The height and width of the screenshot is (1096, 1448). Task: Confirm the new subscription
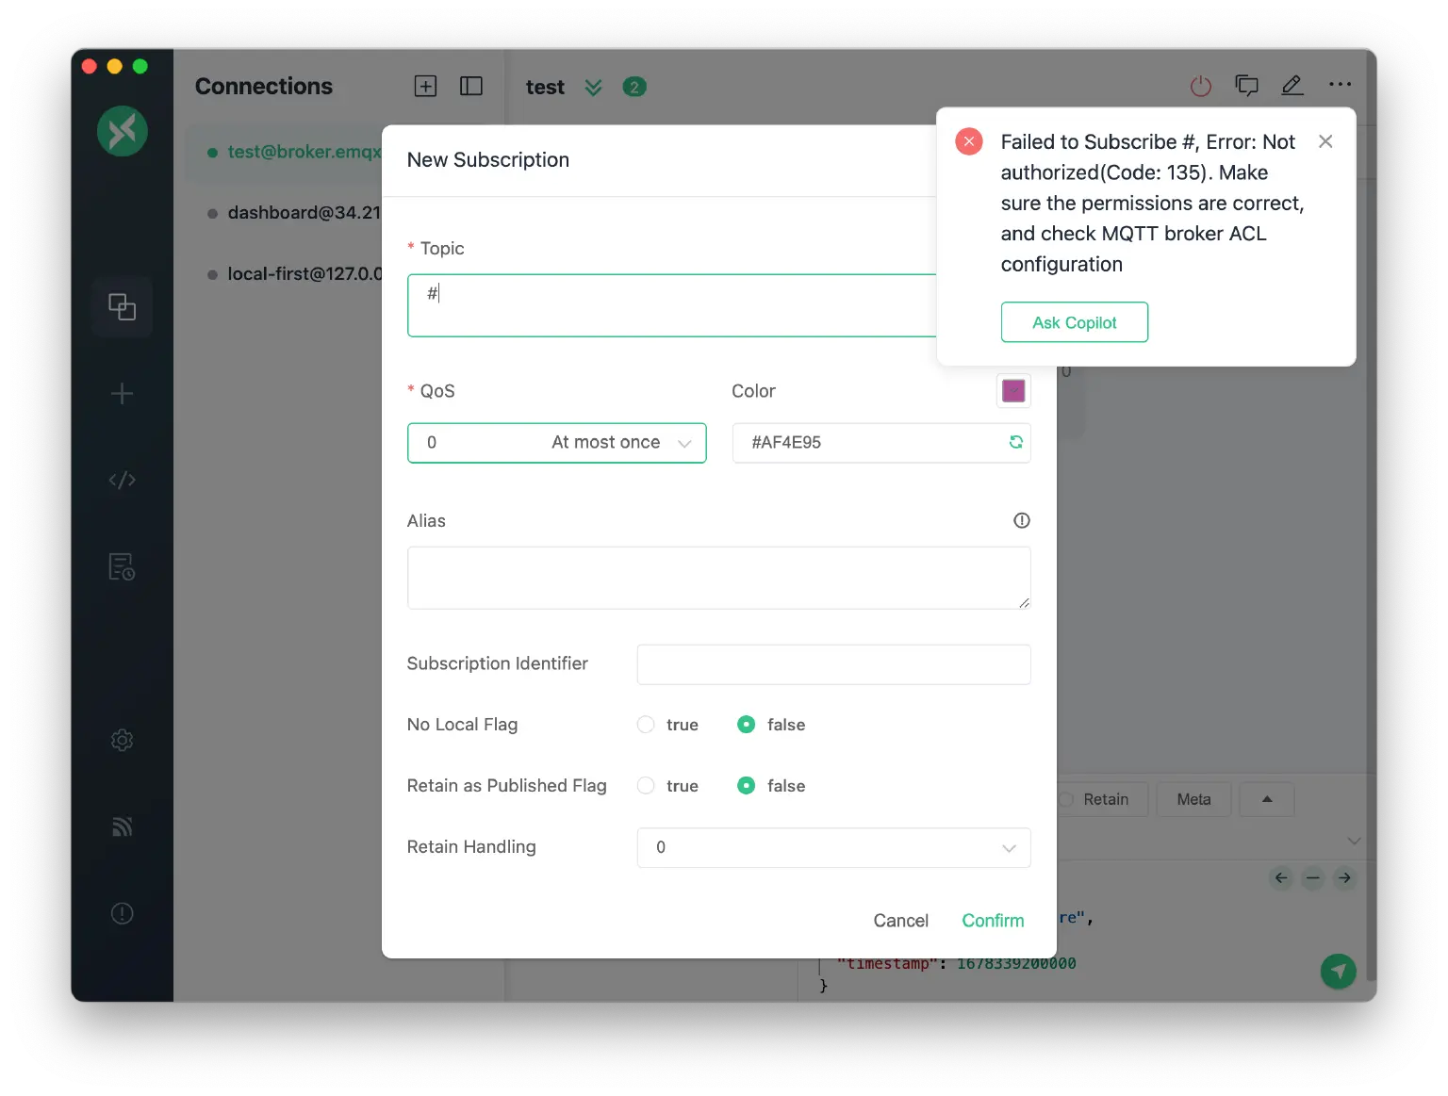tap(992, 921)
